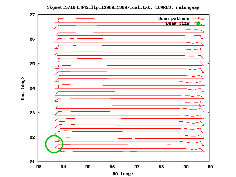The width and height of the screenshot is (236, 177).
Task: Click the x-axis tick label 53
Action: coord(39,167)
